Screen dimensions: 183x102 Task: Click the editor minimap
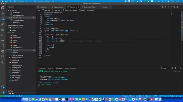pyautogui.click(x=175, y=13)
